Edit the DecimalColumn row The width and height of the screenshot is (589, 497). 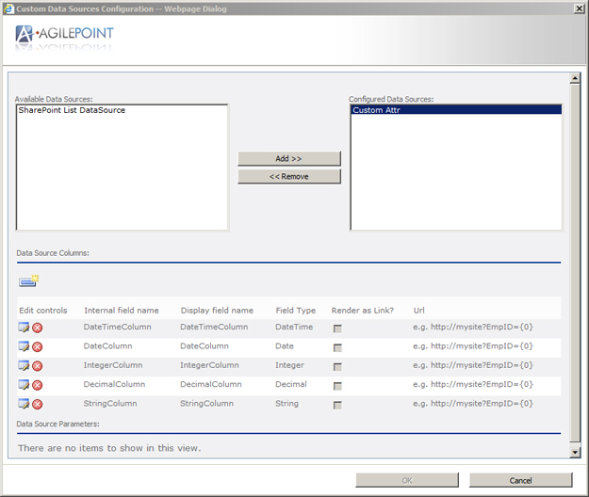tap(24, 385)
